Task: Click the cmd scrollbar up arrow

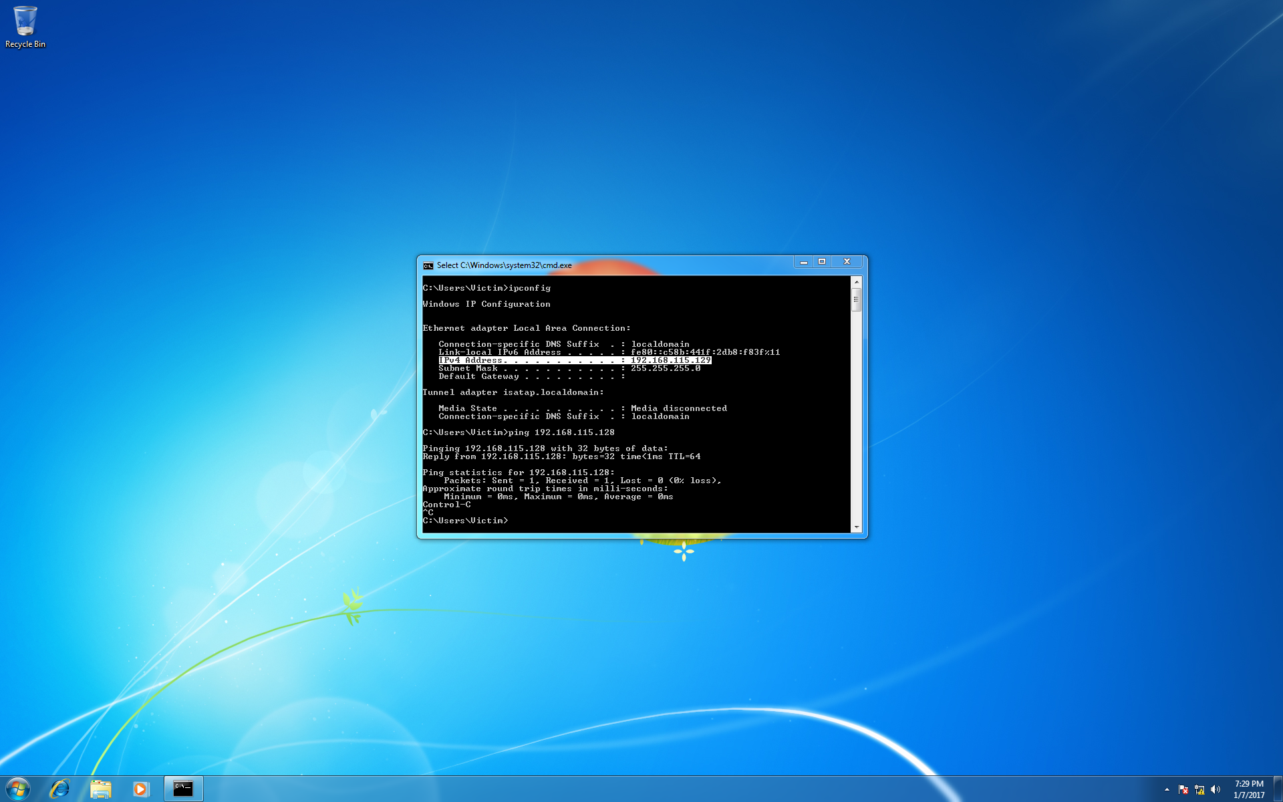Action: (856, 282)
